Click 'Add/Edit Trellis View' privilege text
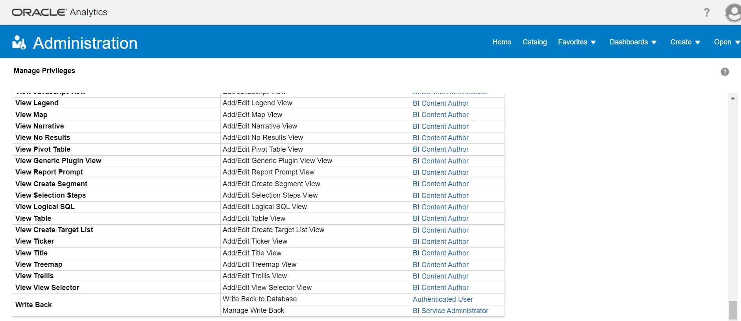 tap(255, 276)
